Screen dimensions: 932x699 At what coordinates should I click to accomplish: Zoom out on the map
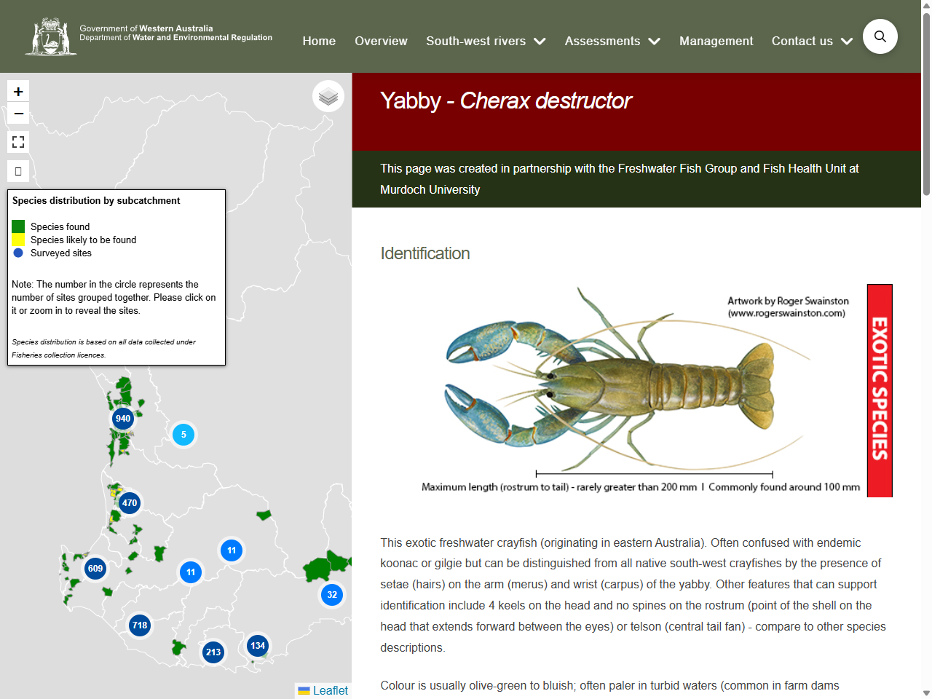(17, 114)
